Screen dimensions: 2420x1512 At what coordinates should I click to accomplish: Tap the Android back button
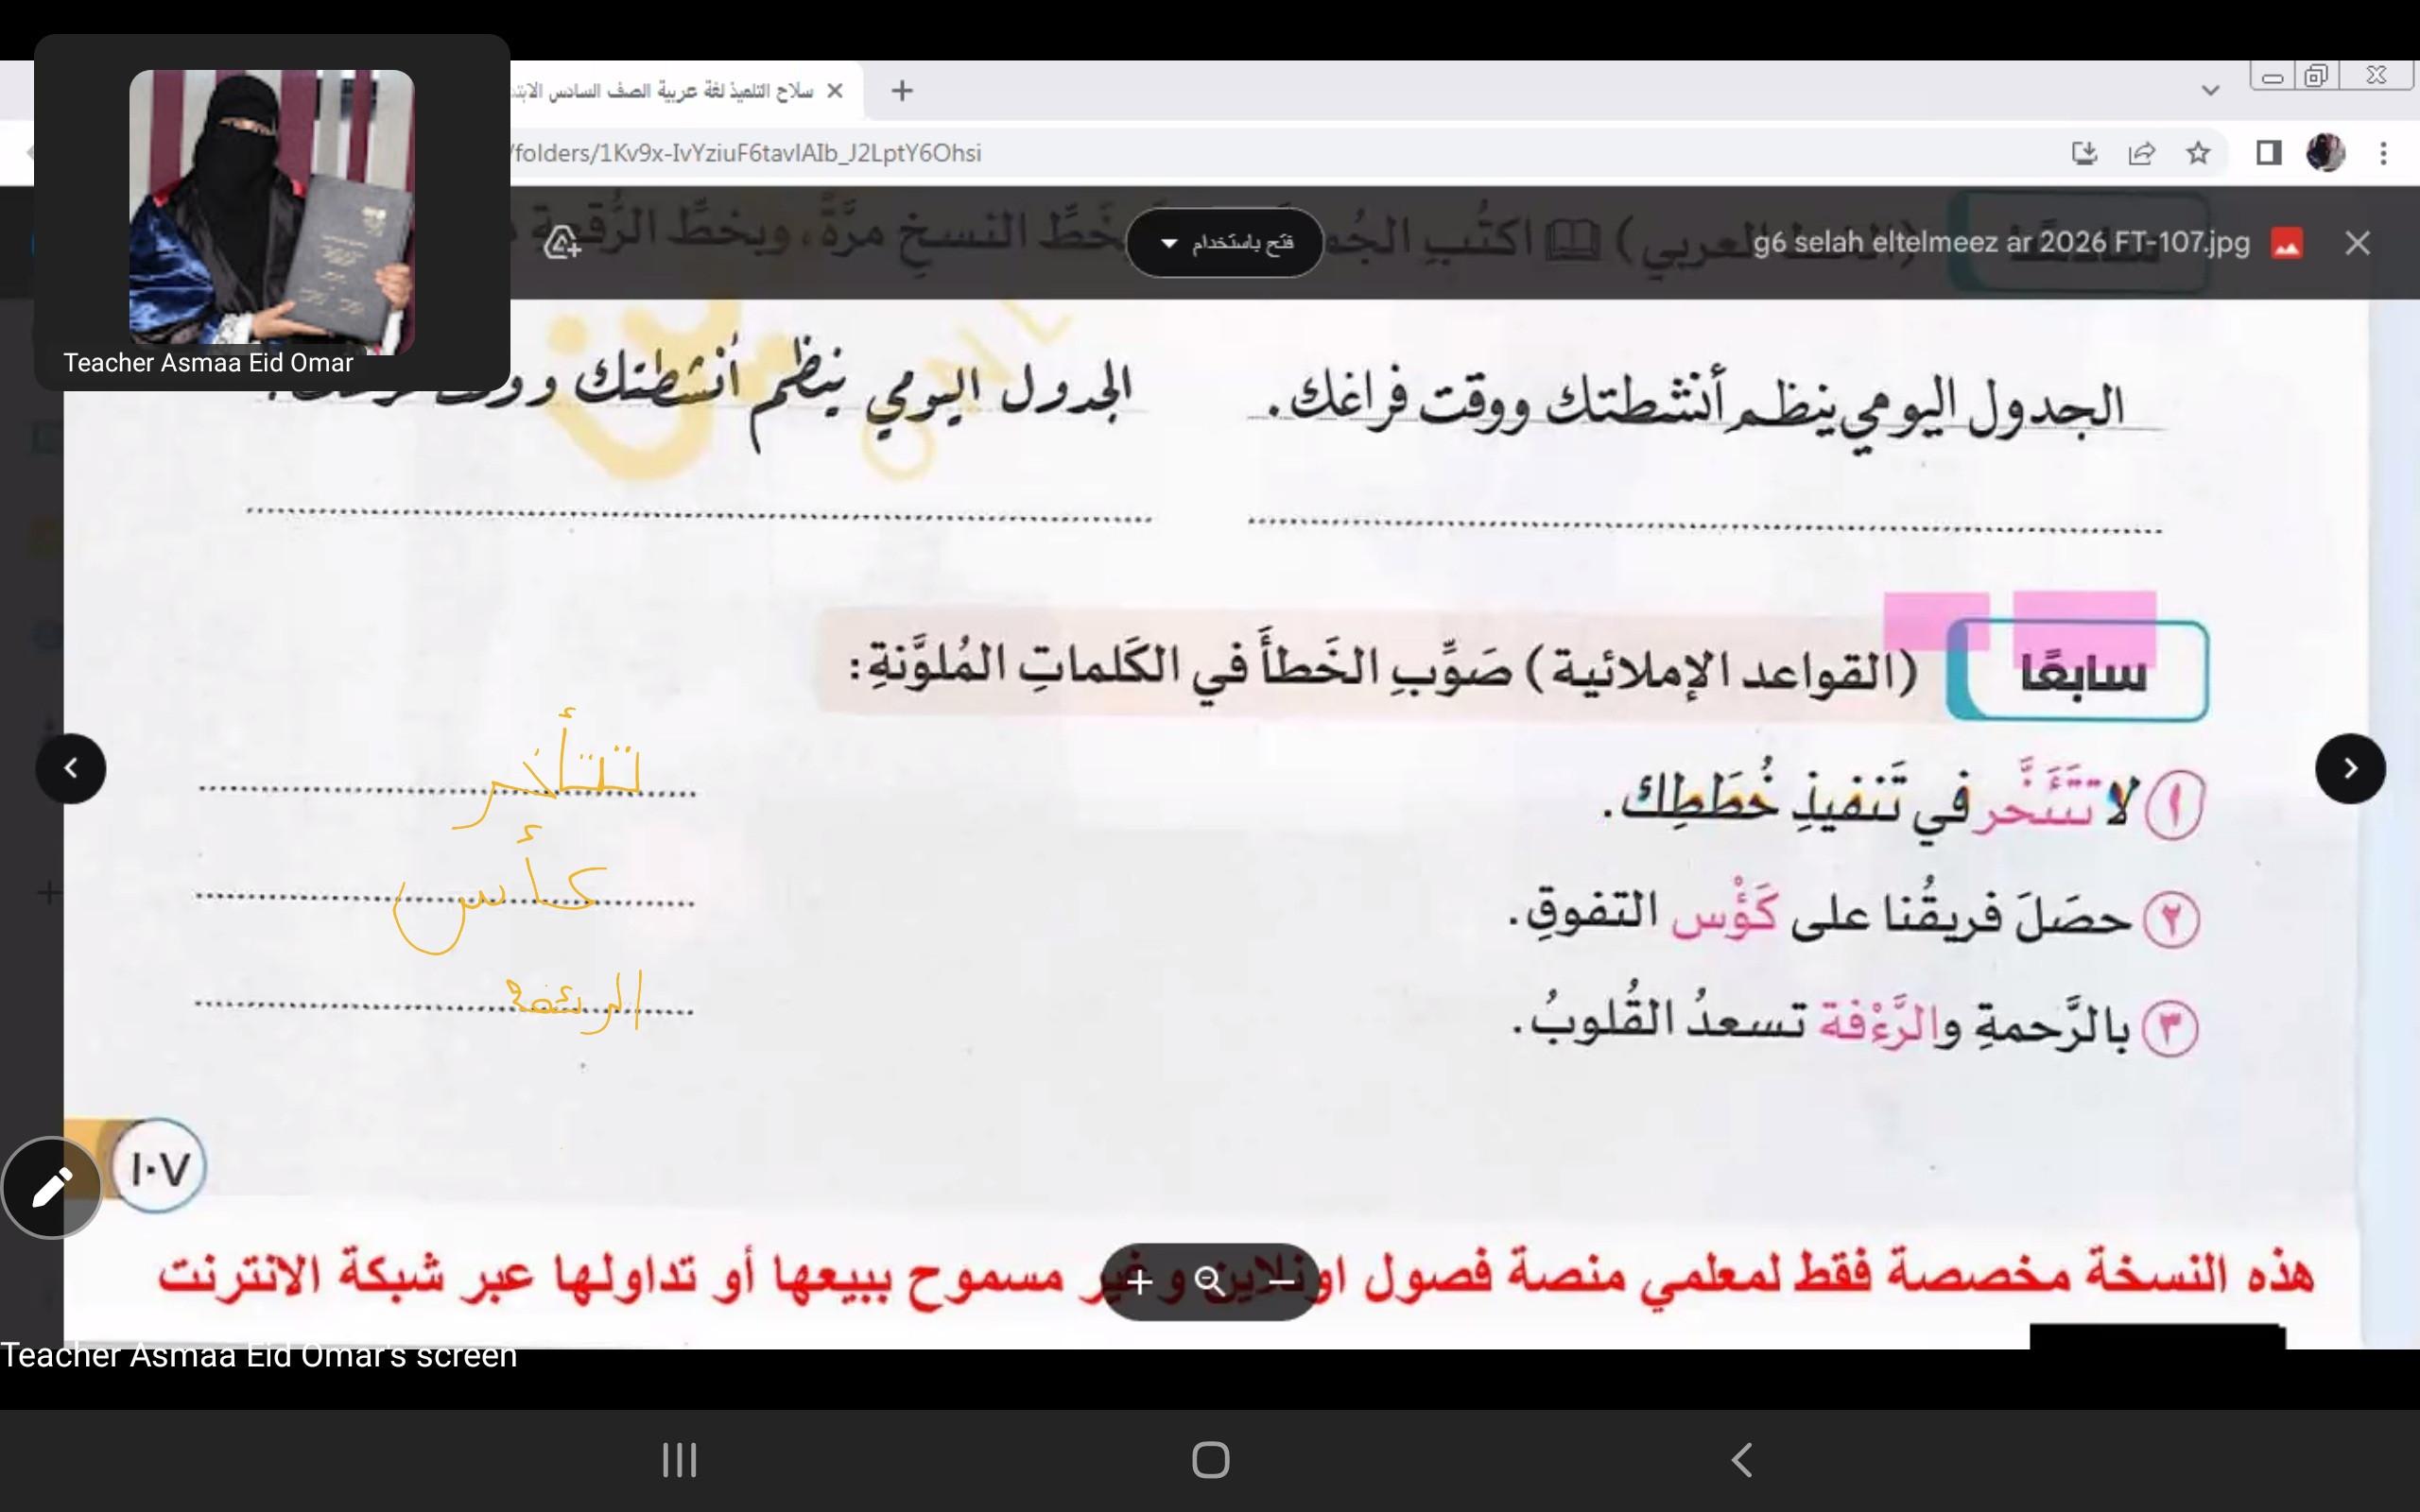tap(1741, 1460)
